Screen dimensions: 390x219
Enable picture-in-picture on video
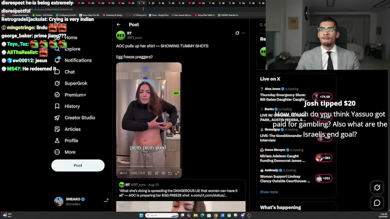(170, 173)
